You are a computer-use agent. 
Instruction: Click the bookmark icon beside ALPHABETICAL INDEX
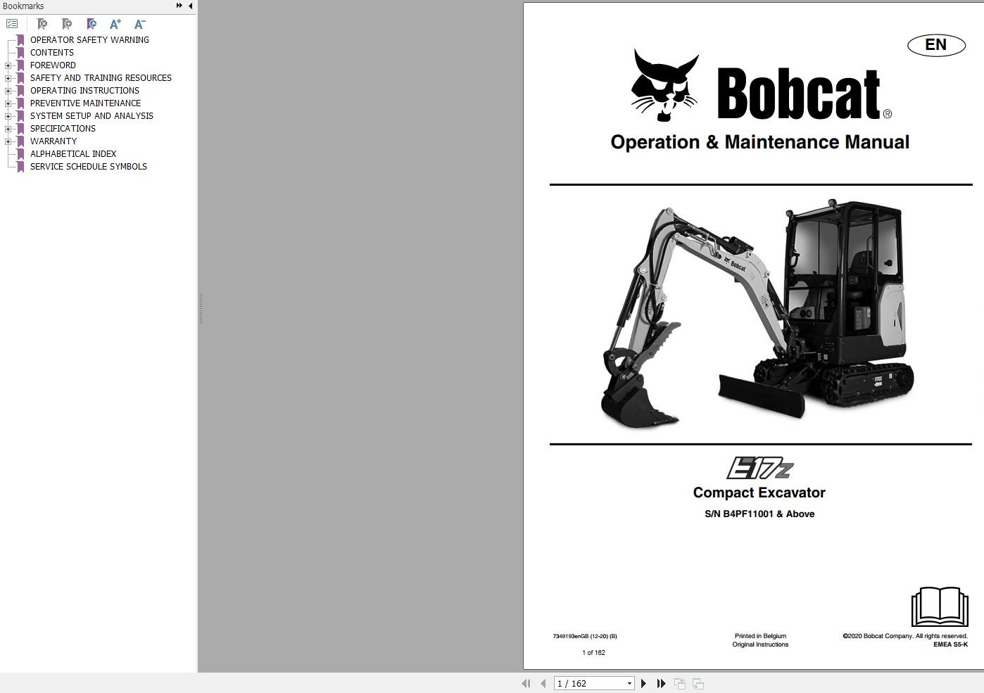pos(20,154)
